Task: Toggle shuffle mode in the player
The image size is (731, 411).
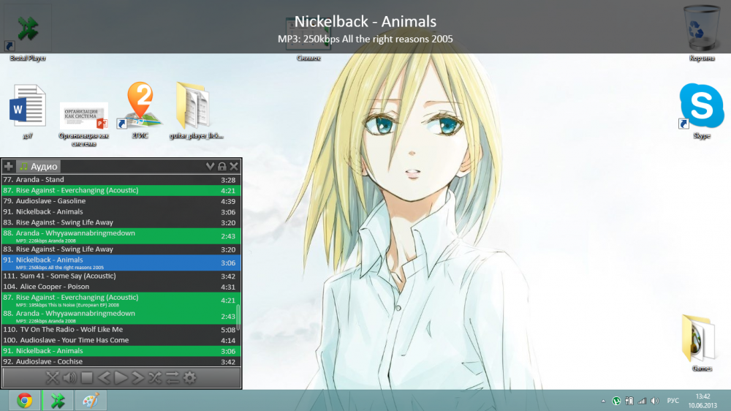Action: click(155, 378)
